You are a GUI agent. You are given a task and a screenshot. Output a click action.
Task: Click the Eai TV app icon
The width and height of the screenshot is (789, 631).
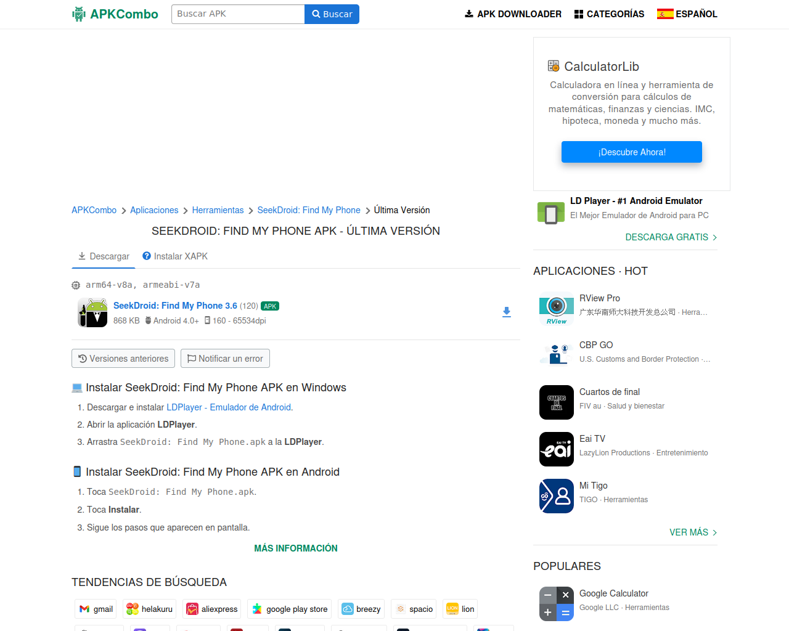[x=557, y=449]
